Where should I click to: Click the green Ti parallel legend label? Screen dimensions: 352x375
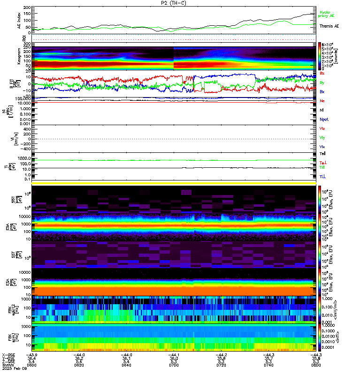[322, 167]
